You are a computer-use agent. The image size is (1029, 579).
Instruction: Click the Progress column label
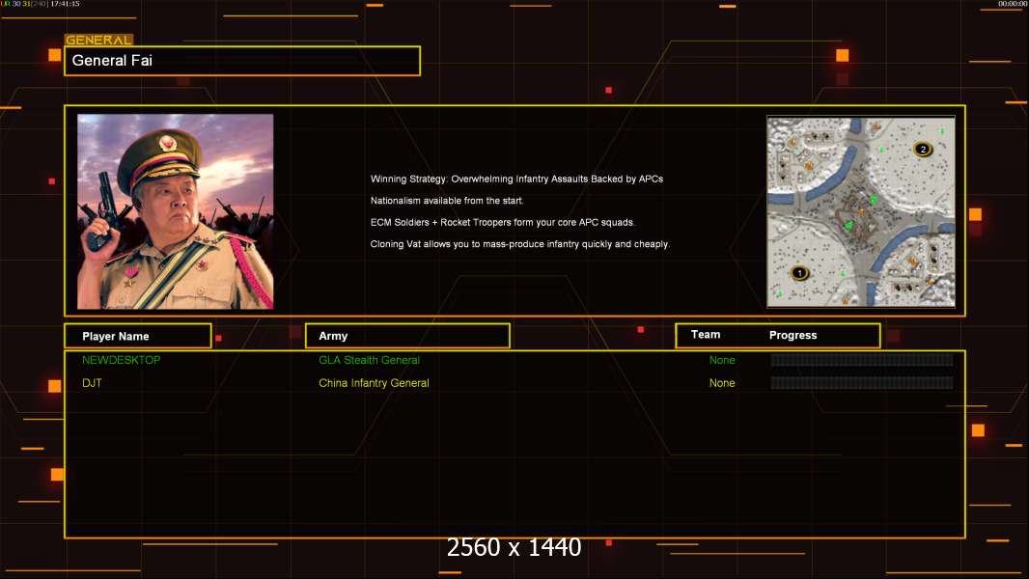pos(793,335)
